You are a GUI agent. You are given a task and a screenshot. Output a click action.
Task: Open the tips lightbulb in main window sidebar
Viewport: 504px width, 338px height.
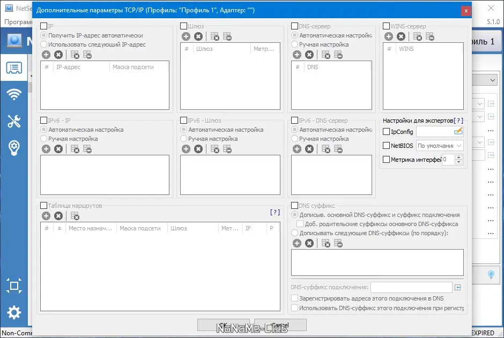pyautogui.click(x=14, y=148)
